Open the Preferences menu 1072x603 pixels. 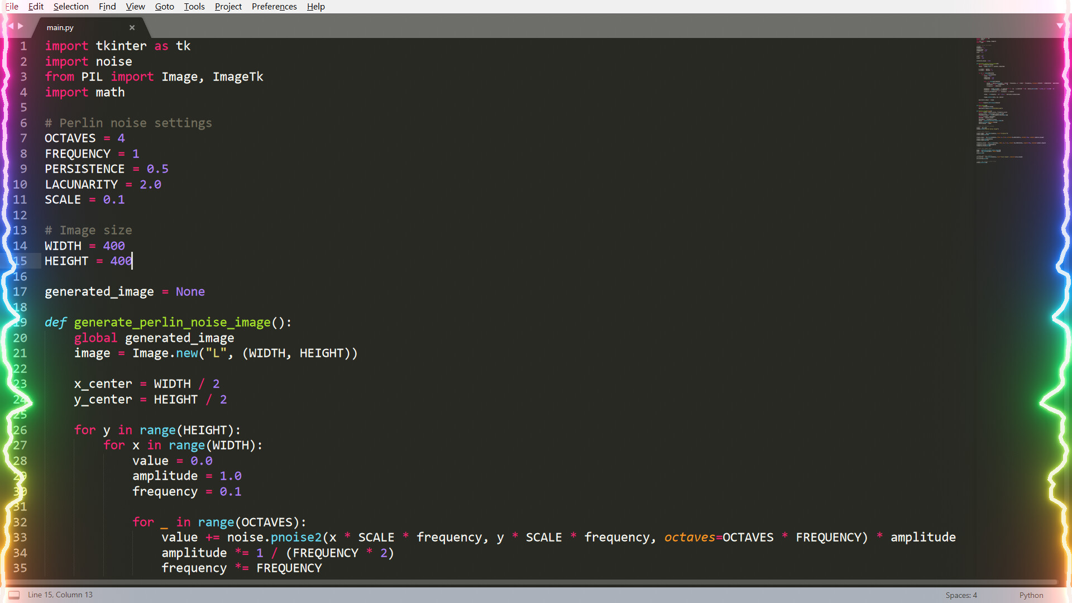[274, 6]
